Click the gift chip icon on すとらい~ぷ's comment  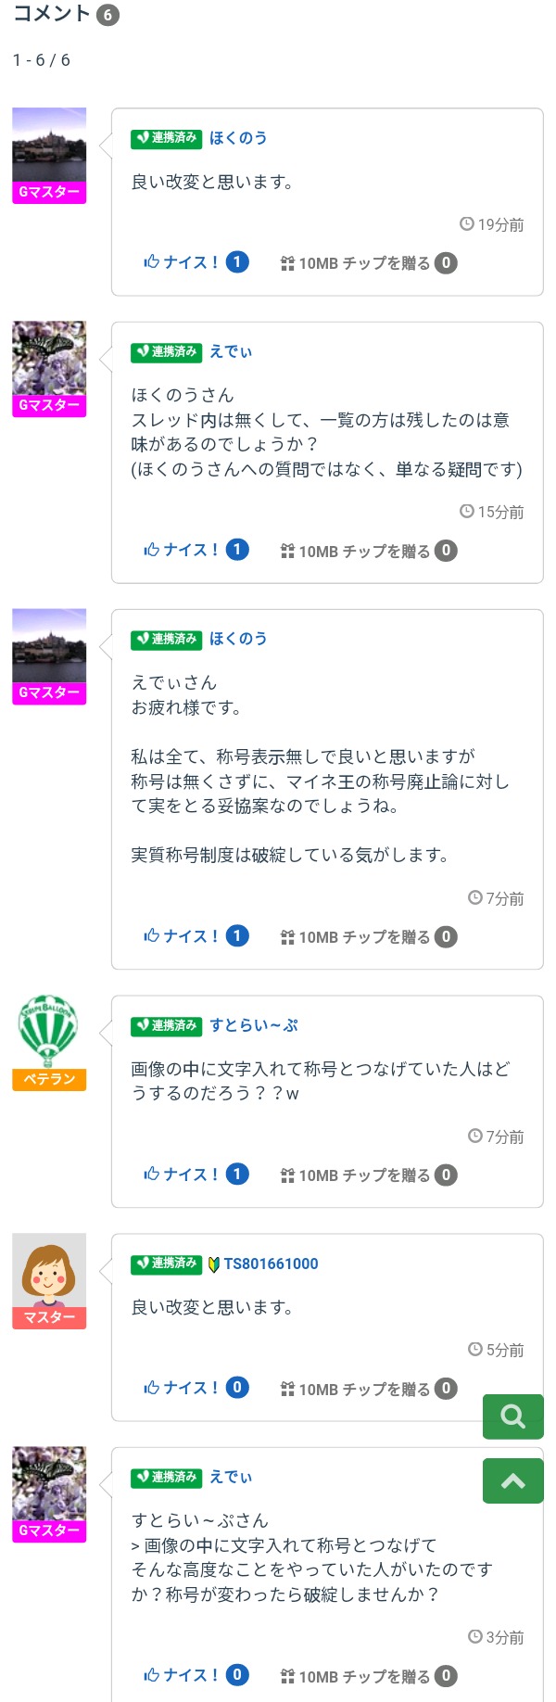[287, 1175]
